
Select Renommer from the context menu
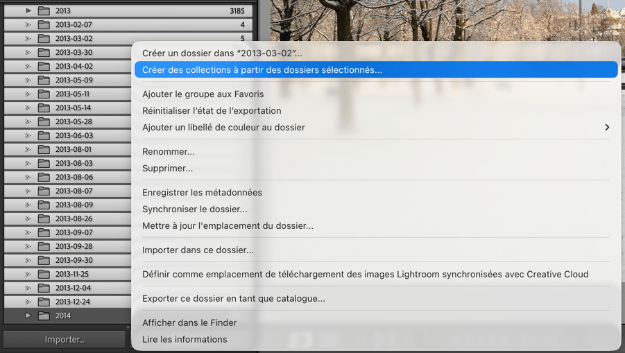point(169,152)
